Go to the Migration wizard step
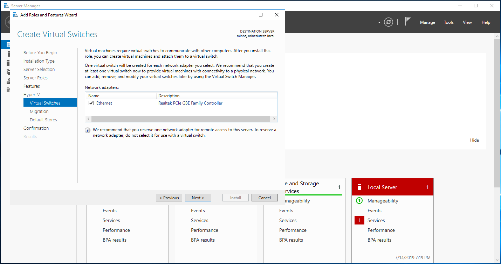 pos(39,112)
